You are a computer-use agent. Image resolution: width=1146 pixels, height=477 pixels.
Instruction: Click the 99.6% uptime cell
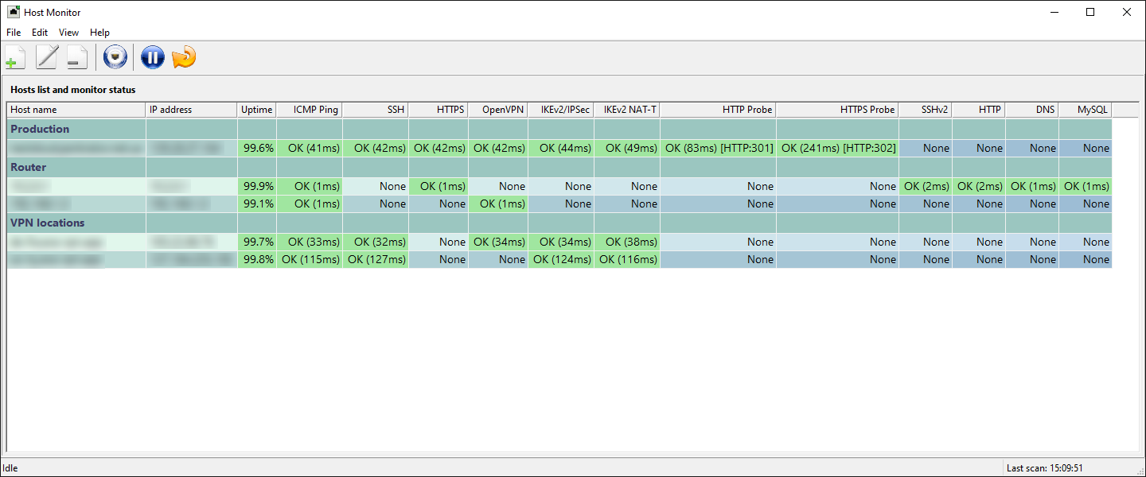pyautogui.click(x=257, y=148)
